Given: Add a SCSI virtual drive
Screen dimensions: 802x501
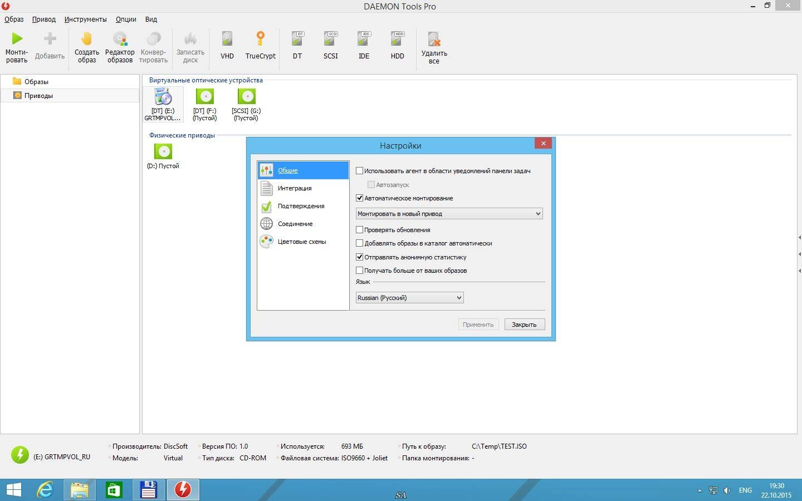Looking at the screenshot, I should (331, 46).
